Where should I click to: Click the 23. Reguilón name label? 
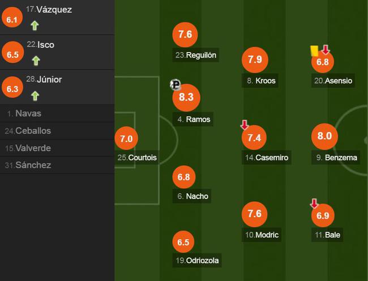point(196,55)
